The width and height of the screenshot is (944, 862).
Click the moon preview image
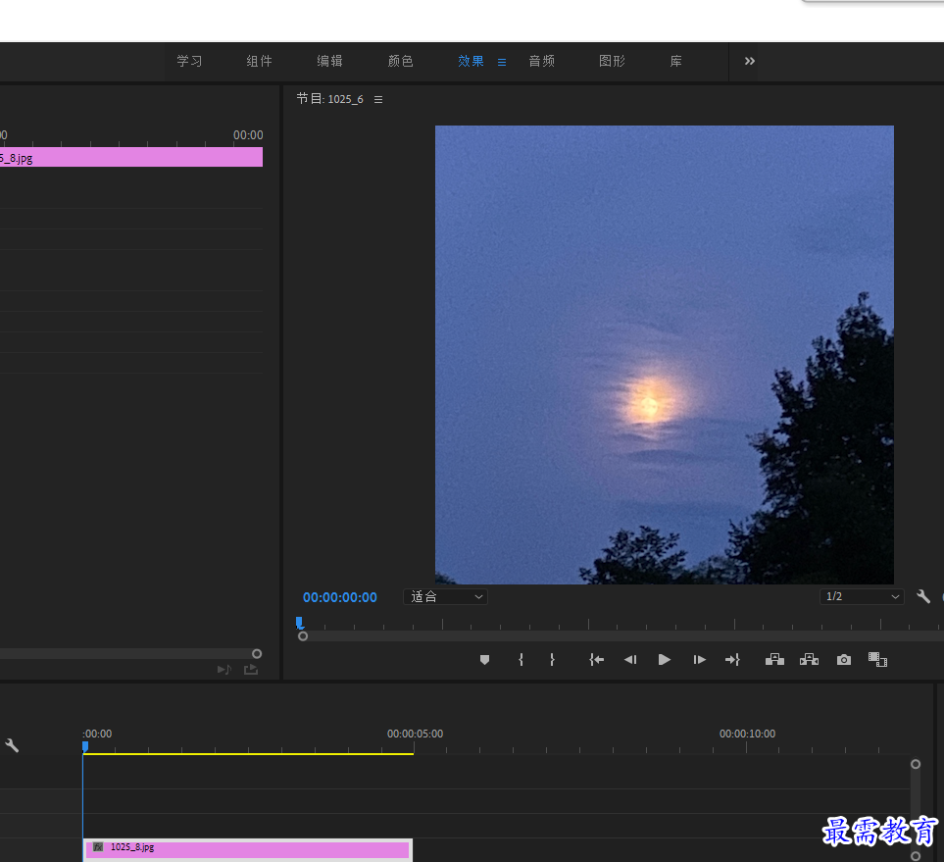pyautogui.click(x=664, y=355)
